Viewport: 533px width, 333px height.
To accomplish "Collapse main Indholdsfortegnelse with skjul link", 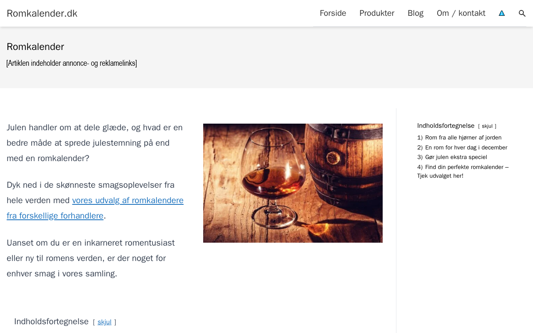I will click(x=105, y=322).
